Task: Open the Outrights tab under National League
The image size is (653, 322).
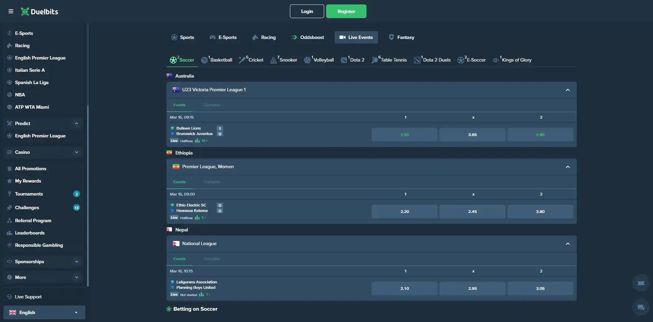Action: [x=212, y=259]
